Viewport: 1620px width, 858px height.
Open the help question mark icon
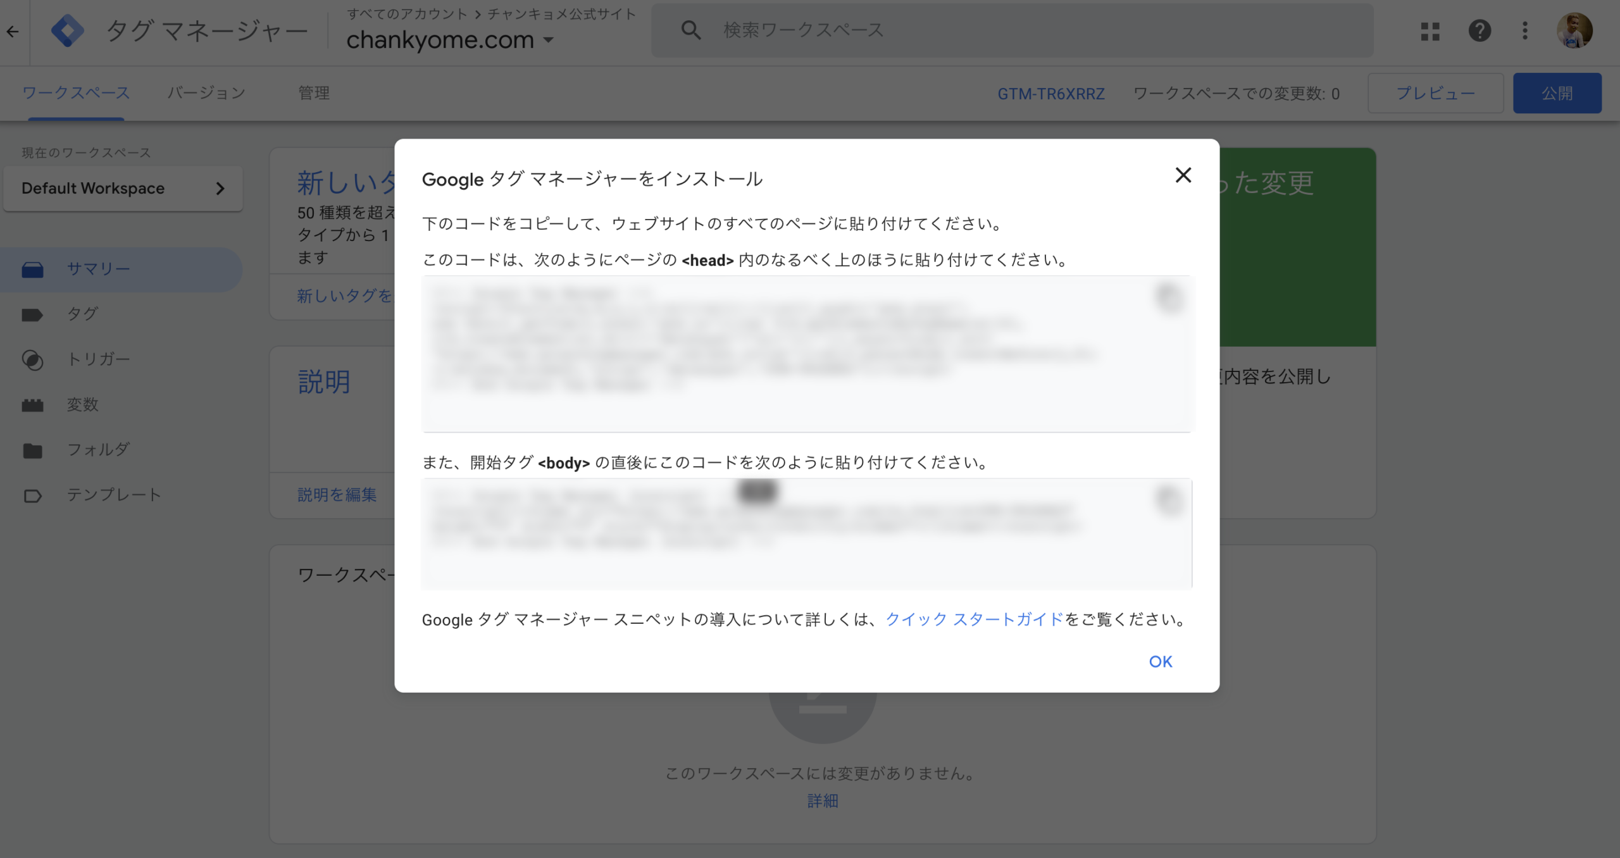(x=1479, y=31)
